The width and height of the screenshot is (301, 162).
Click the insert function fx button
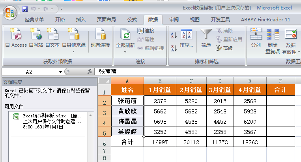click(90, 72)
